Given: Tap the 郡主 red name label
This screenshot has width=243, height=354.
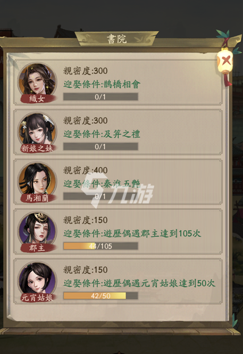Looking at the screenshot, I should 37,248.
